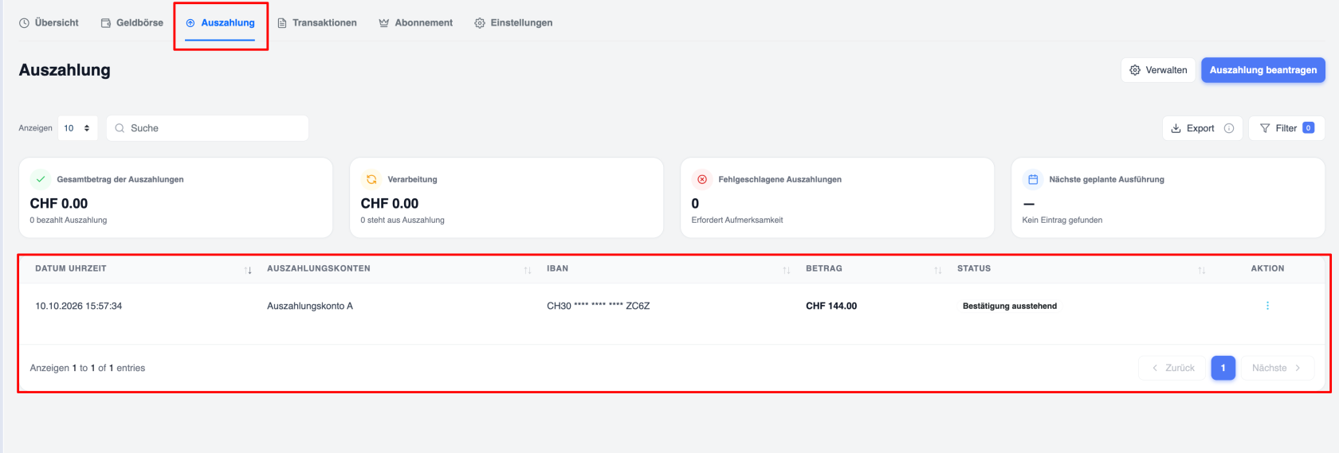Focus the Suche search field
The height and width of the screenshot is (453, 1339).
click(207, 128)
